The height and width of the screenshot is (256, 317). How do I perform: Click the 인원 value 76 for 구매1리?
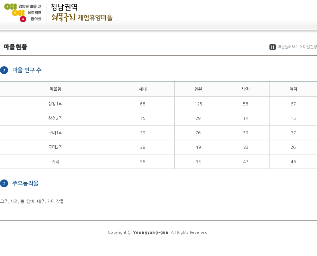(198, 133)
